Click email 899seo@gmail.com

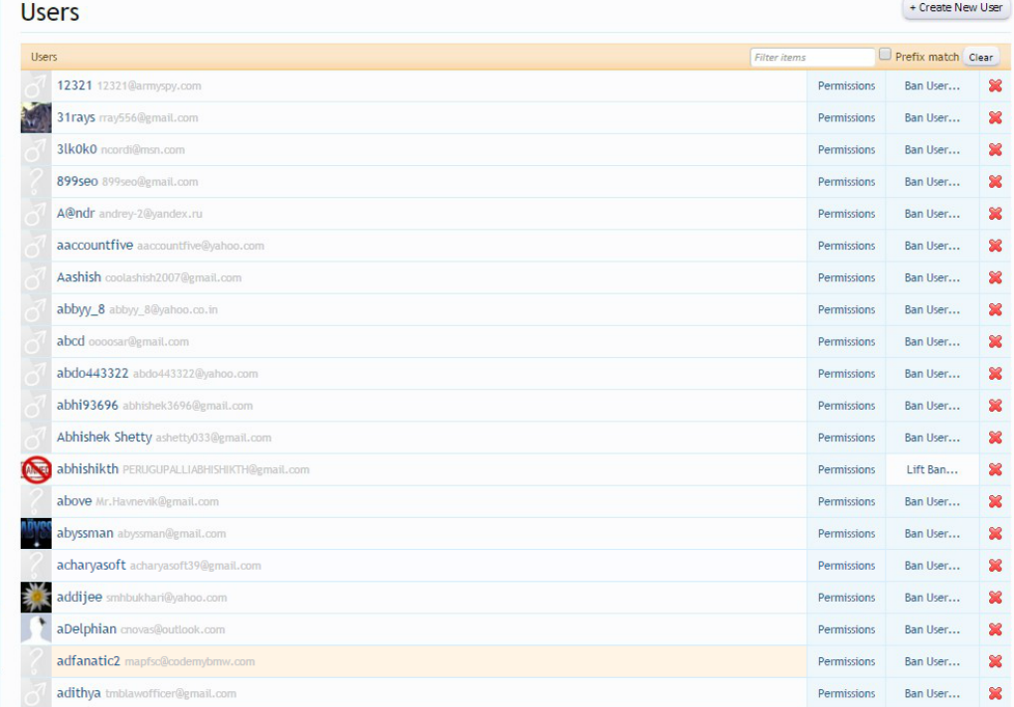[x=150, y=182]
